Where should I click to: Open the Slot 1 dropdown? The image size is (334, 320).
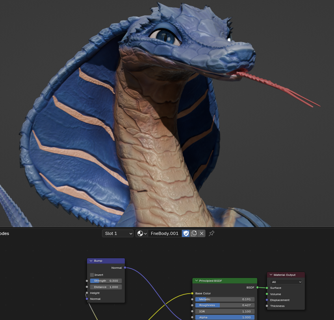tap(118, 233)
